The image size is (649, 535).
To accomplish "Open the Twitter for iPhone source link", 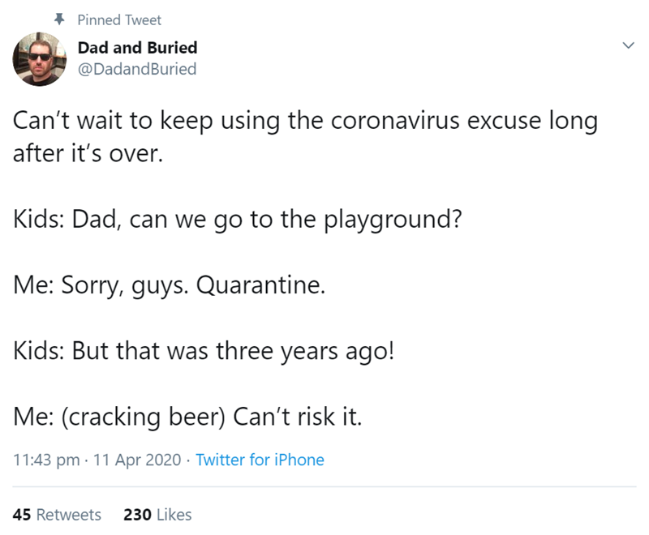I will coord(260,460).
